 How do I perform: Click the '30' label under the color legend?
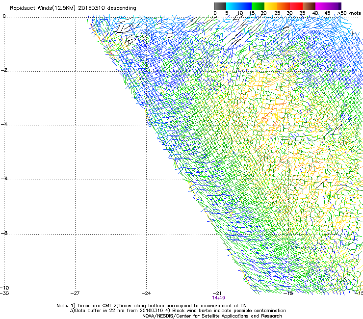pyautogui.click(x=289, y=13)
